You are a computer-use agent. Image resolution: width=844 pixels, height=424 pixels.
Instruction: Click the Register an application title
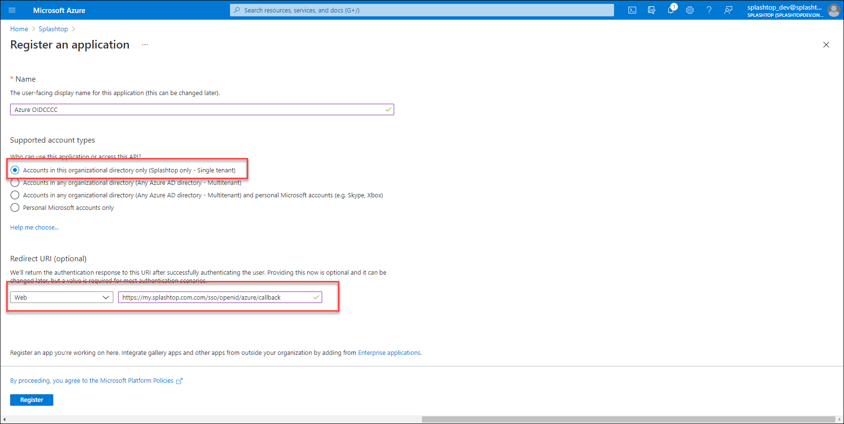(70, 45)
